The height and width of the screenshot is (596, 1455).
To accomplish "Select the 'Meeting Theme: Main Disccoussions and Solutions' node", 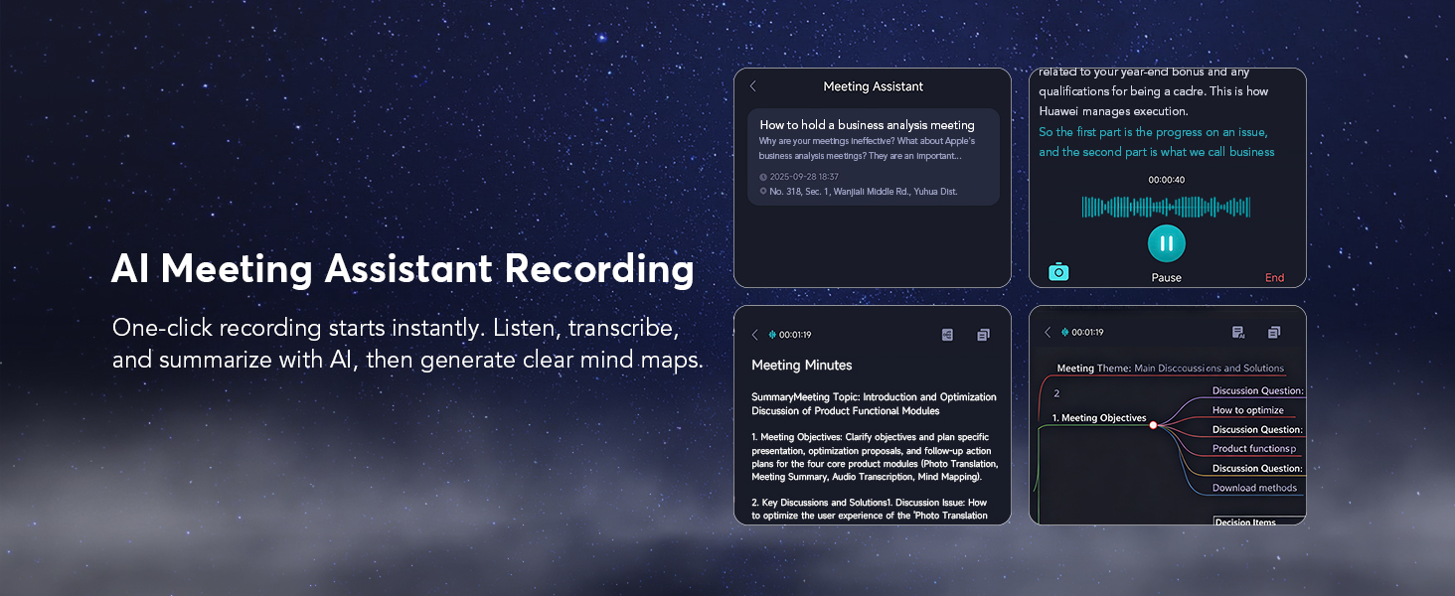I will coord(1170,369).
